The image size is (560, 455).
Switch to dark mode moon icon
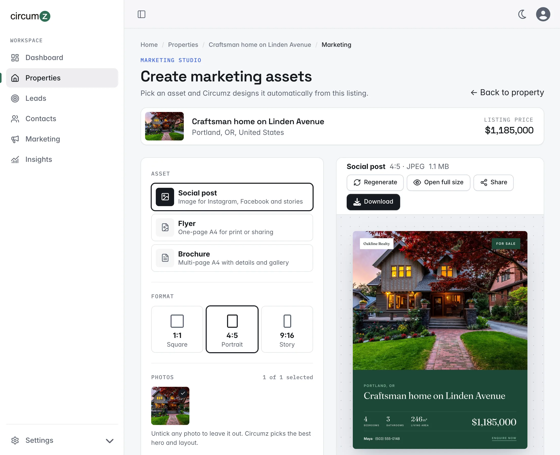tap(522, 14)
